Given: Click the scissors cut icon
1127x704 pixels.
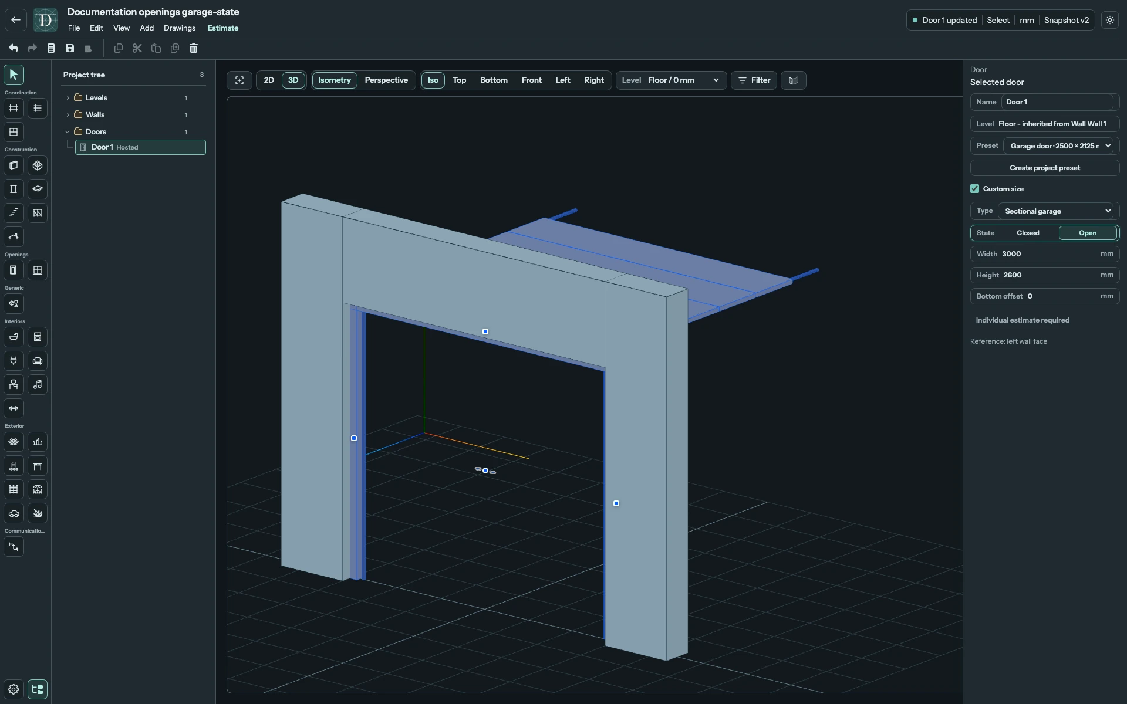Looking at the screenshot, I should 137,48.
